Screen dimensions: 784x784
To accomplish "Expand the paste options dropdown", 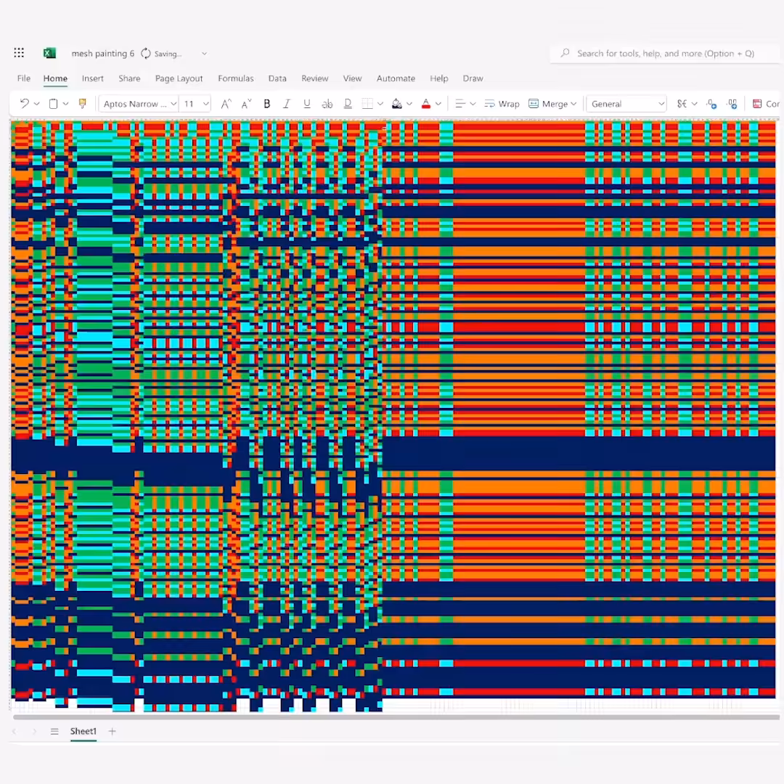I will tap(65, 104).
